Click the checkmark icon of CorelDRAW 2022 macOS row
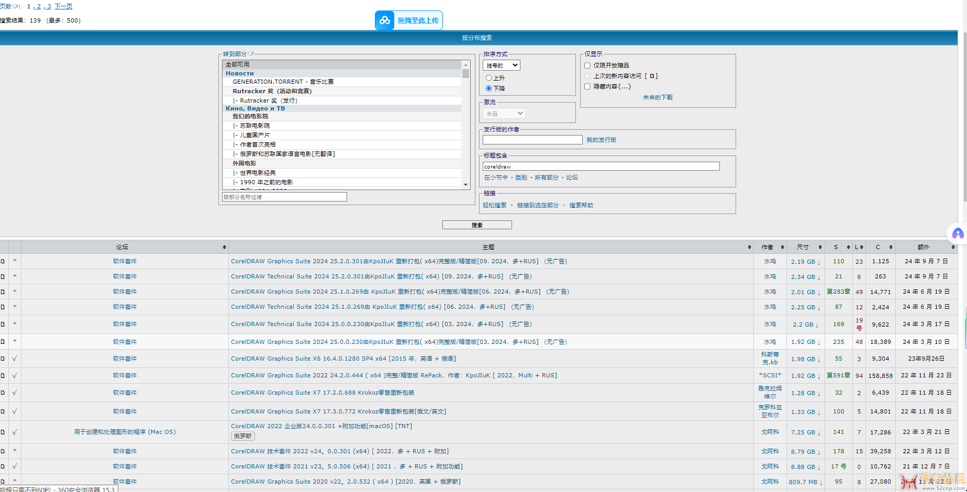The image size is (967, 492). [15, 432]
